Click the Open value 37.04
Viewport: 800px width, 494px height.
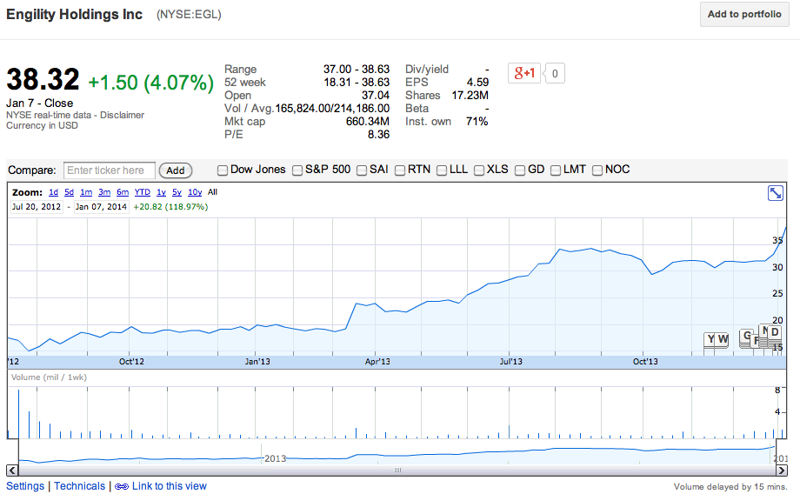[376, 96]
